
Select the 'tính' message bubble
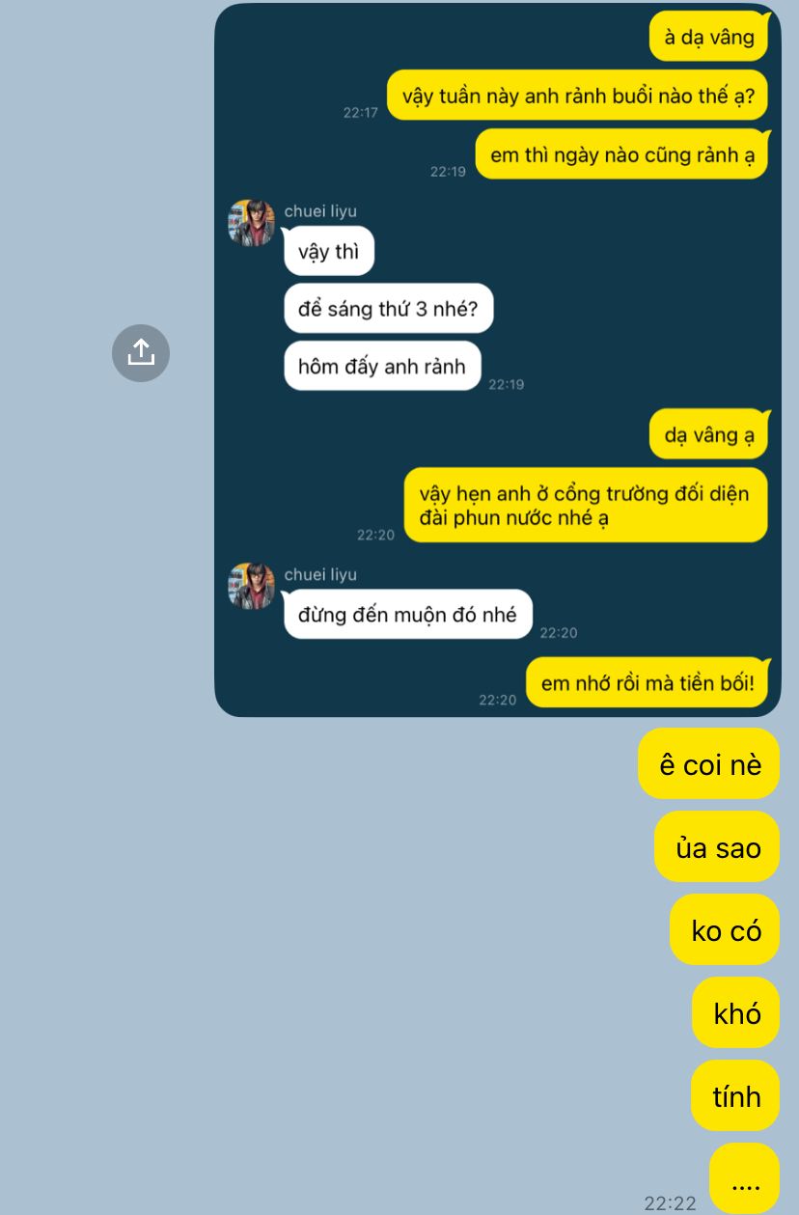[x=735, y=1096]
